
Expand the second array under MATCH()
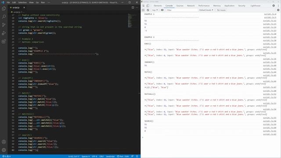[145, 84]
